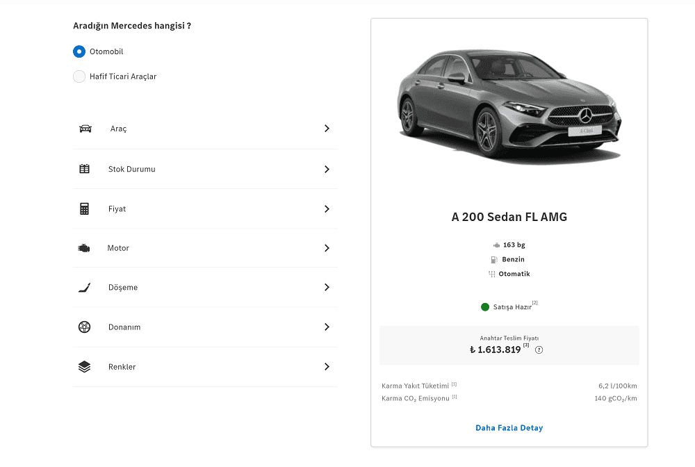This screenshot has width=695, height=467.
Task: Open the Daha Fazla Detay link
Action: tap(509, 427)
